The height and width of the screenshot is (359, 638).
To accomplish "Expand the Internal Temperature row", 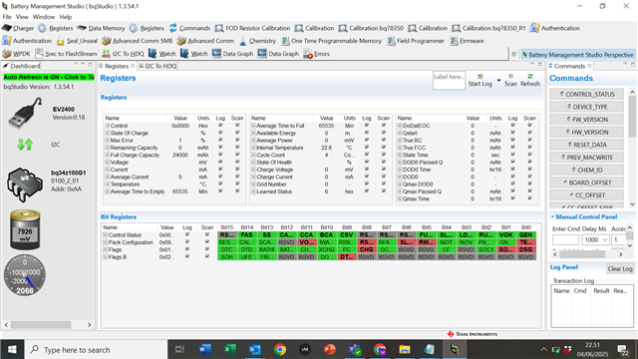I will 253,148.
